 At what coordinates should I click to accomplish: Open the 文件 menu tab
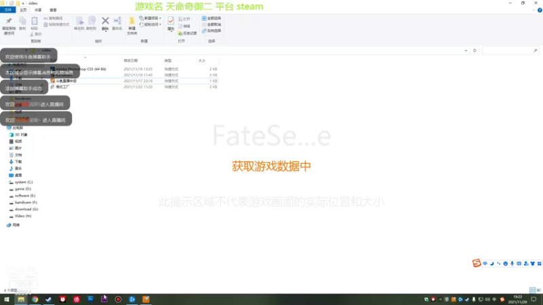click(7, 10)
